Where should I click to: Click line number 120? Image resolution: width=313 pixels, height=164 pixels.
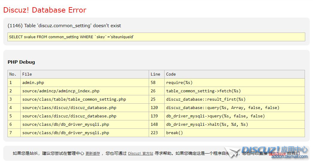(x=154, y=108)
